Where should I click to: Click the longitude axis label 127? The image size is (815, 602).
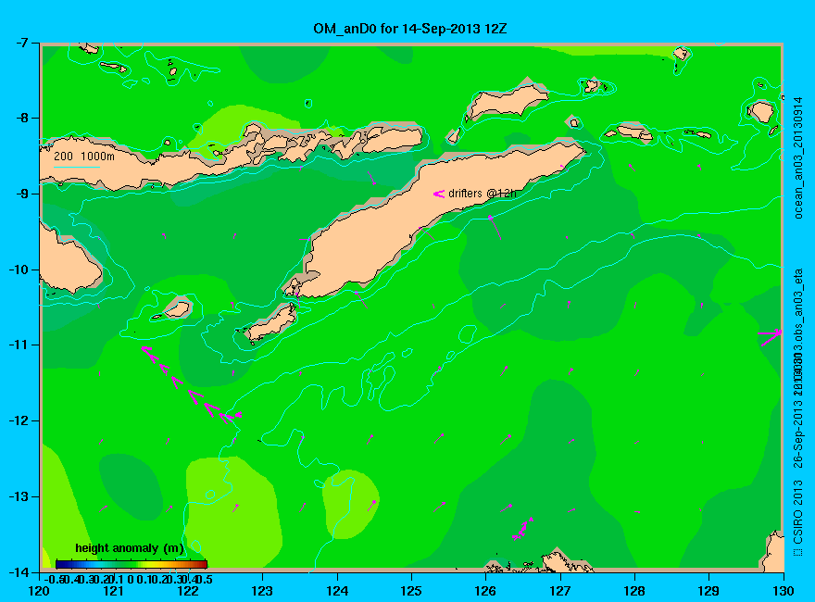[559, 591]
